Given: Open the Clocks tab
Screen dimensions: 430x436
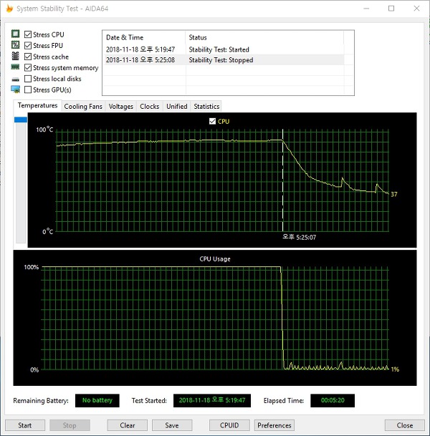Looking at the screenshot, I should click(x=150, y=107).
